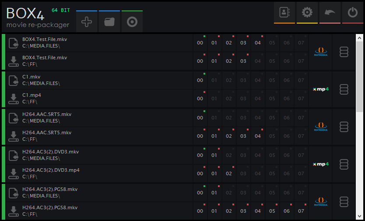Screen dimensions: 365x221
Task: Click the output download icon for H264.AC3(2).DVD3.mp4
Action: tap(14, 173)
